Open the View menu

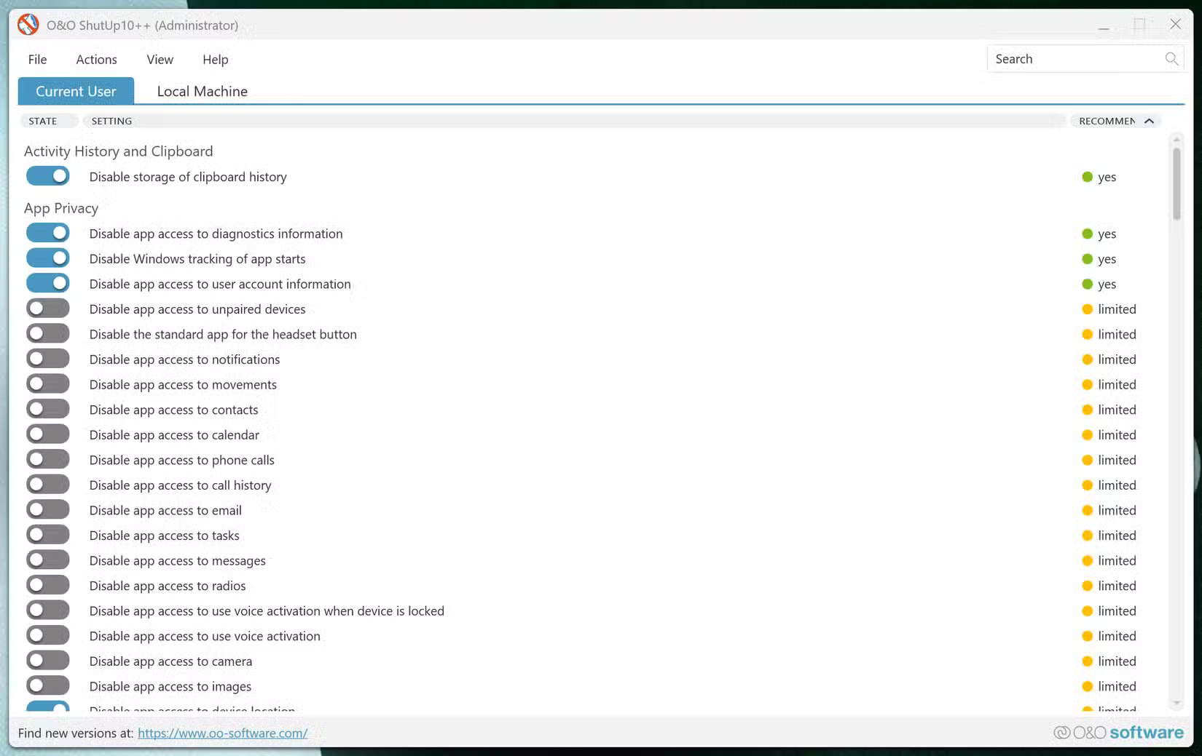tap(160, 59)
